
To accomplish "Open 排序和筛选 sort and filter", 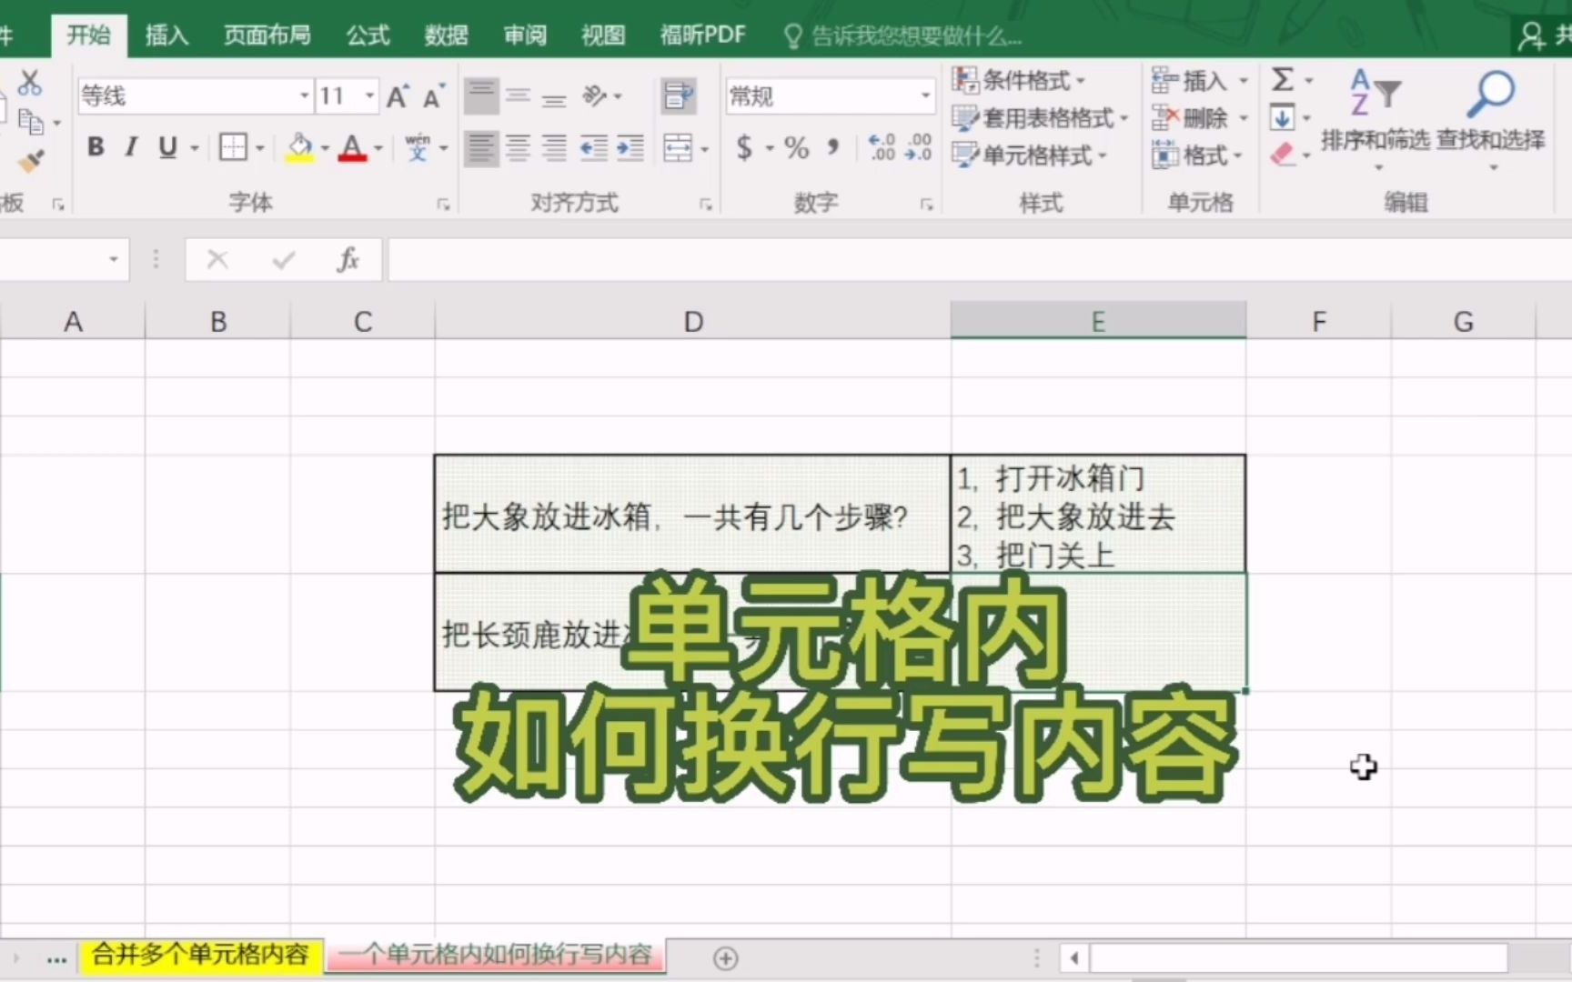I will [1375, 119].
